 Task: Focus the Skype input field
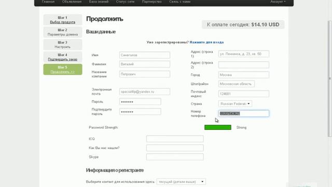(175, 157)
